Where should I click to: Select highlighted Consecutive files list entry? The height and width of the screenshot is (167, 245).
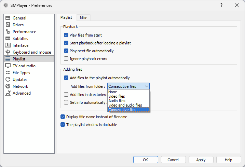(x=128, y=110)
